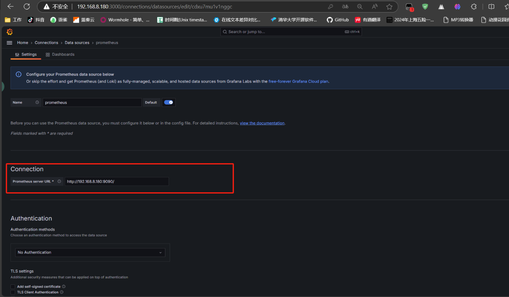This screenshot has height=297, width=509.
Task: Click info icon for self-signed certificate
Action: (64, 287)
